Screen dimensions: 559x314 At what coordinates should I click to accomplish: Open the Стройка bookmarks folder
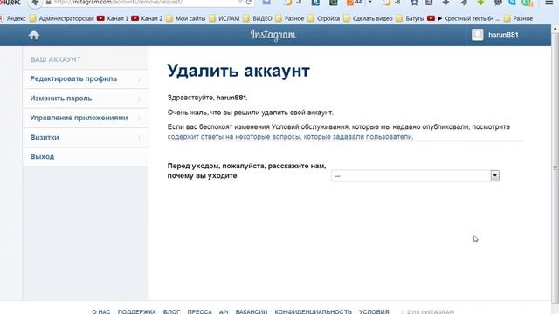324,18
